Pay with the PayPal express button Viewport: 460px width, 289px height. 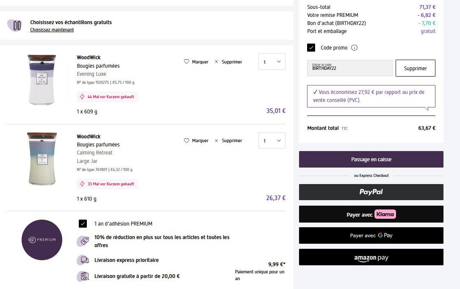coord(371,192)
